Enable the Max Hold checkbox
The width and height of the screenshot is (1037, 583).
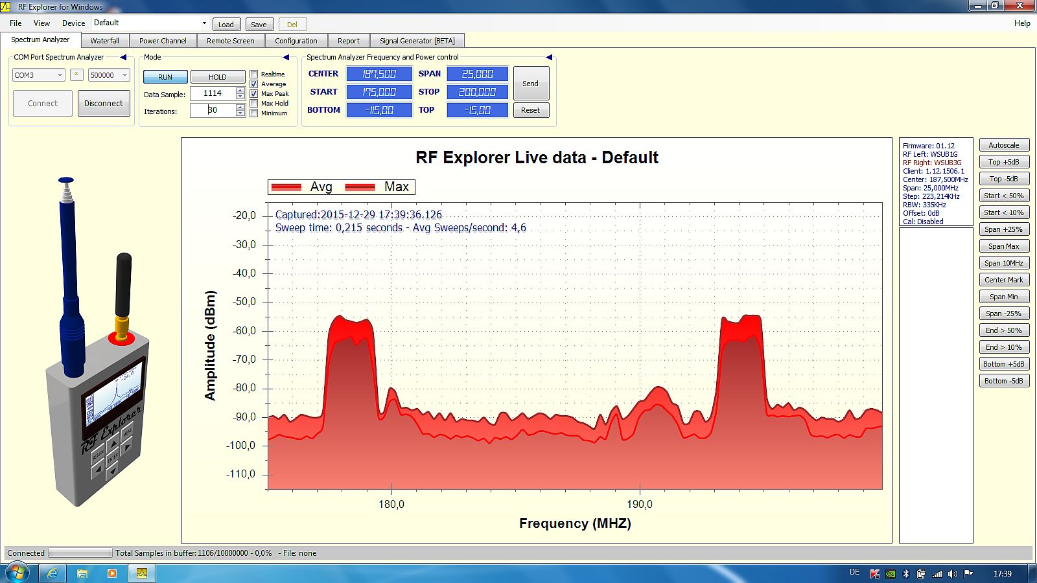(x=254, y=104)
